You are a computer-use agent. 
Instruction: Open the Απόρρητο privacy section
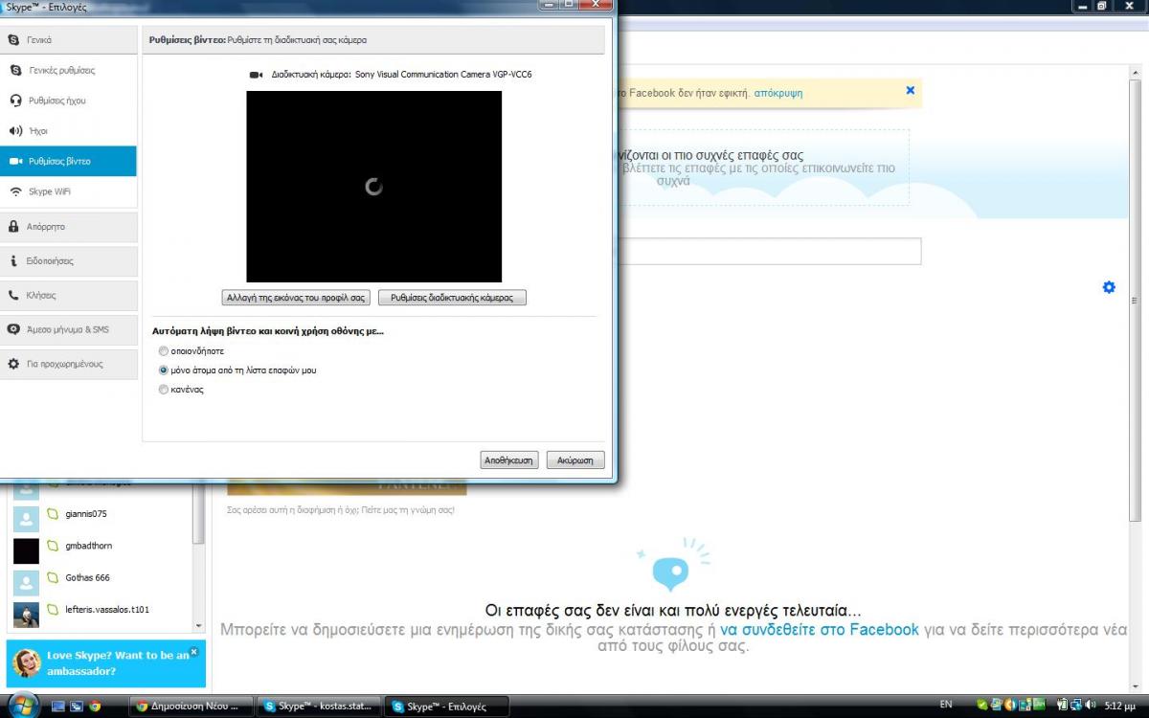[x=69, y=227]
